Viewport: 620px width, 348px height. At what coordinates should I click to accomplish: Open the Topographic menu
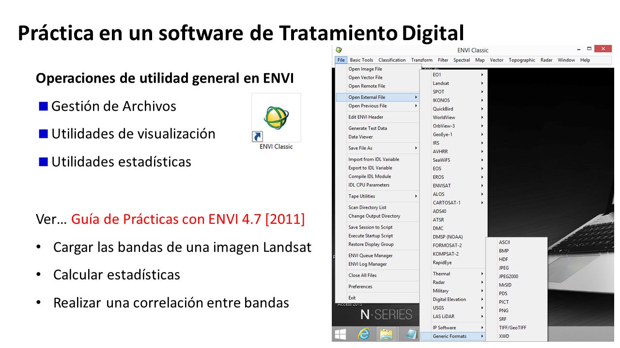522,60
